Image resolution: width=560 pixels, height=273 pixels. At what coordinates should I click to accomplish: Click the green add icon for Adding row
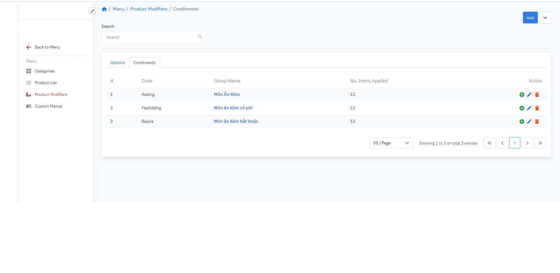pos(521,95)
